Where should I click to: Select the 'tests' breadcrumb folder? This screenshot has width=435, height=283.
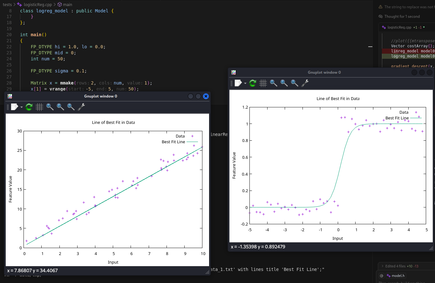(x=7, y=4)
